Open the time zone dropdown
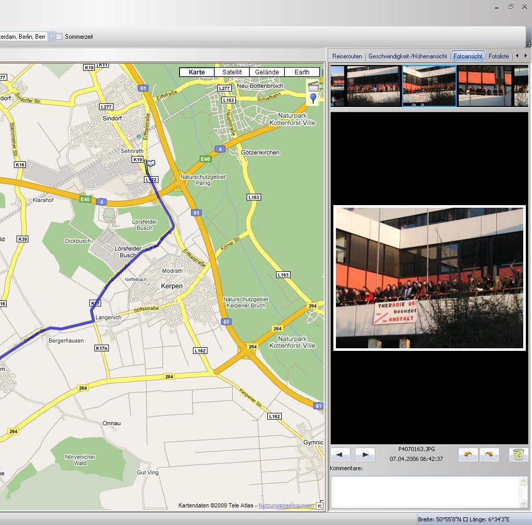 click(51, 37)
